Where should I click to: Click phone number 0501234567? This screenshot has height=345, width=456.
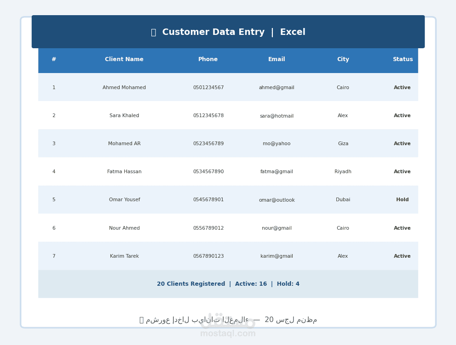point(208,87)
